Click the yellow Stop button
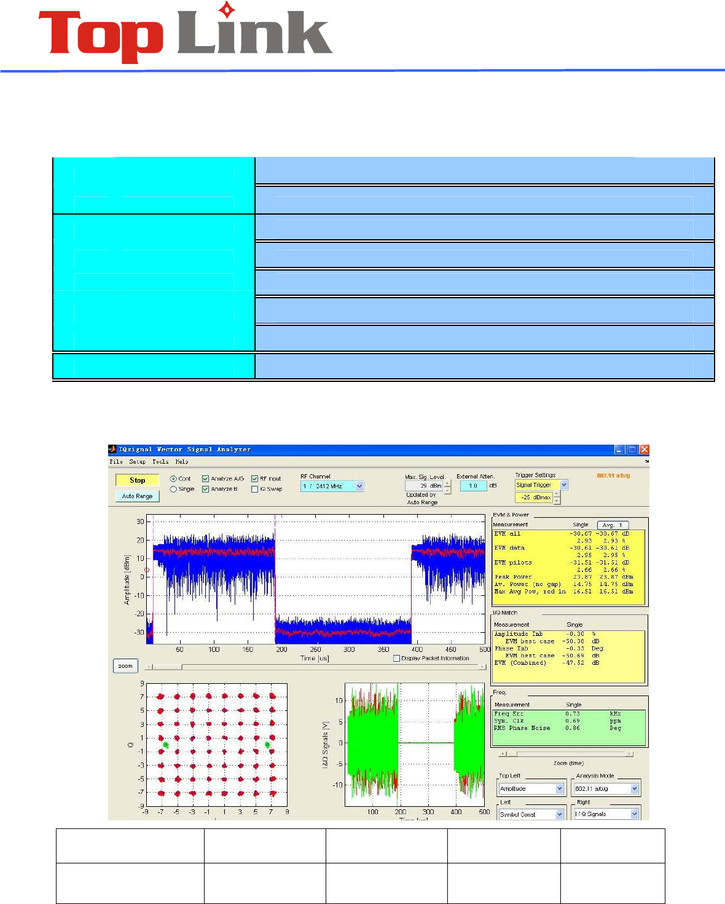Screen dimensions: 725x904 coord(137,480)
